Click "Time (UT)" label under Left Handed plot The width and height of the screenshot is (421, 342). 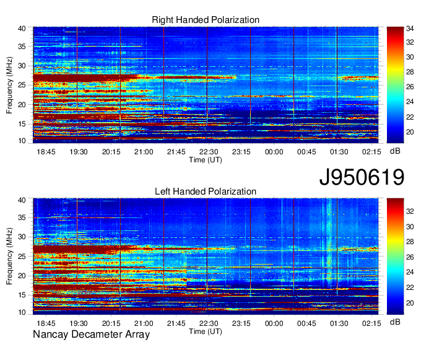tap(206, 331)
